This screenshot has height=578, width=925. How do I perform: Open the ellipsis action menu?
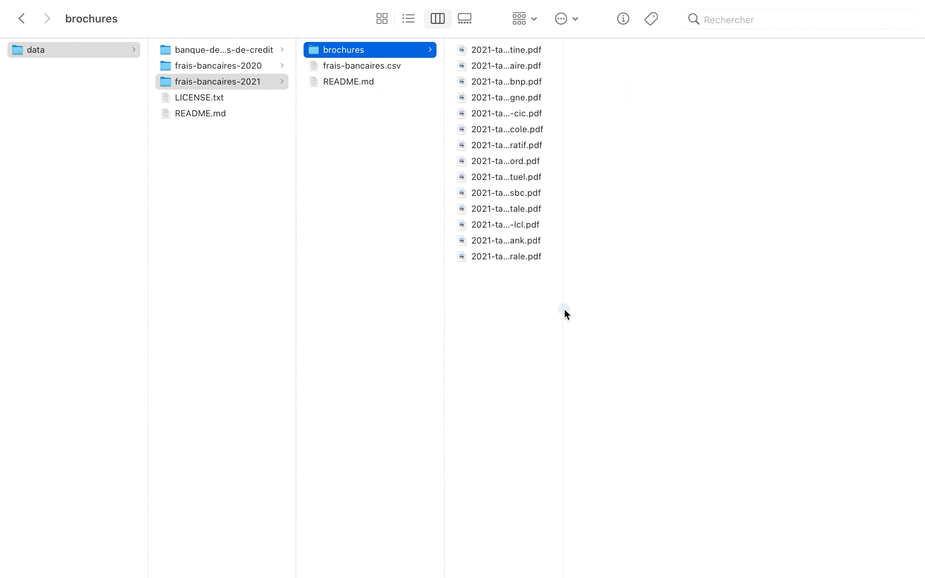click(x=566, y=18)
